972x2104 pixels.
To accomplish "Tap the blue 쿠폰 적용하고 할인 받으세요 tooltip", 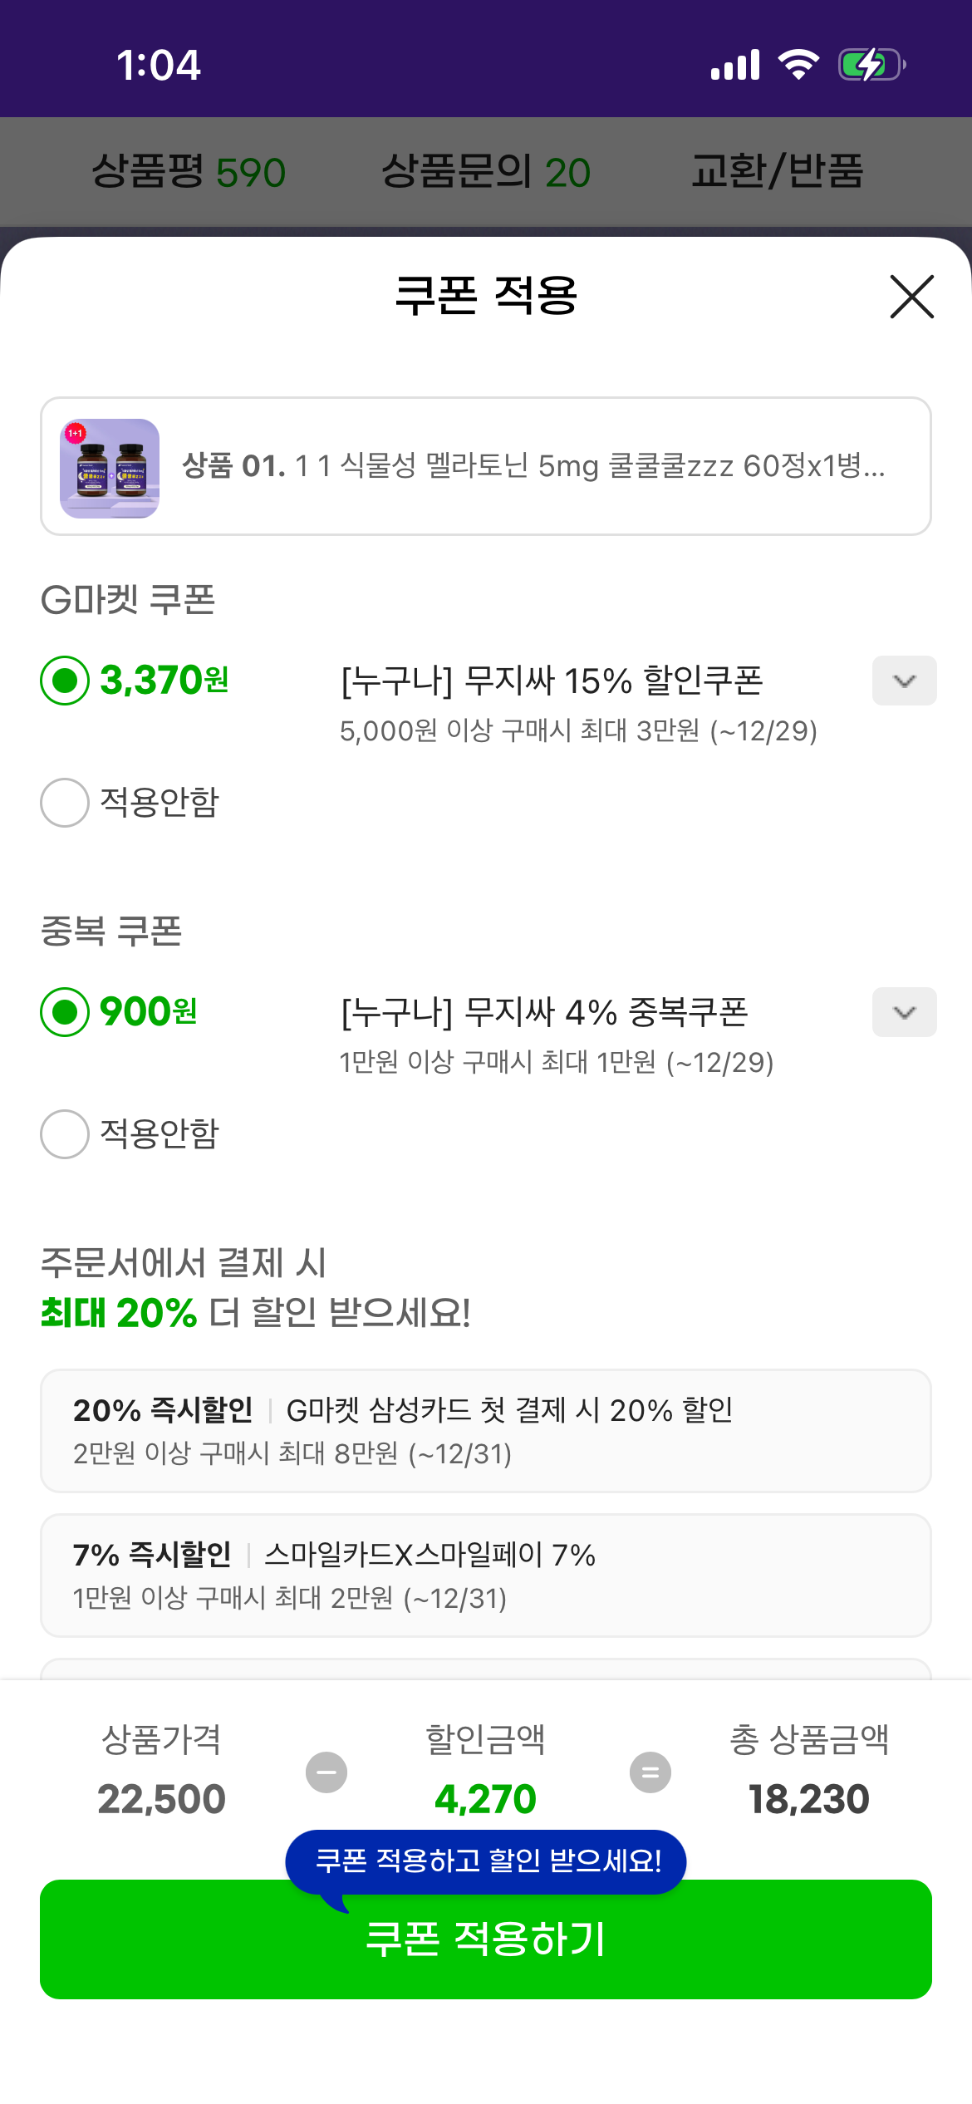I will click(486, 1861).
